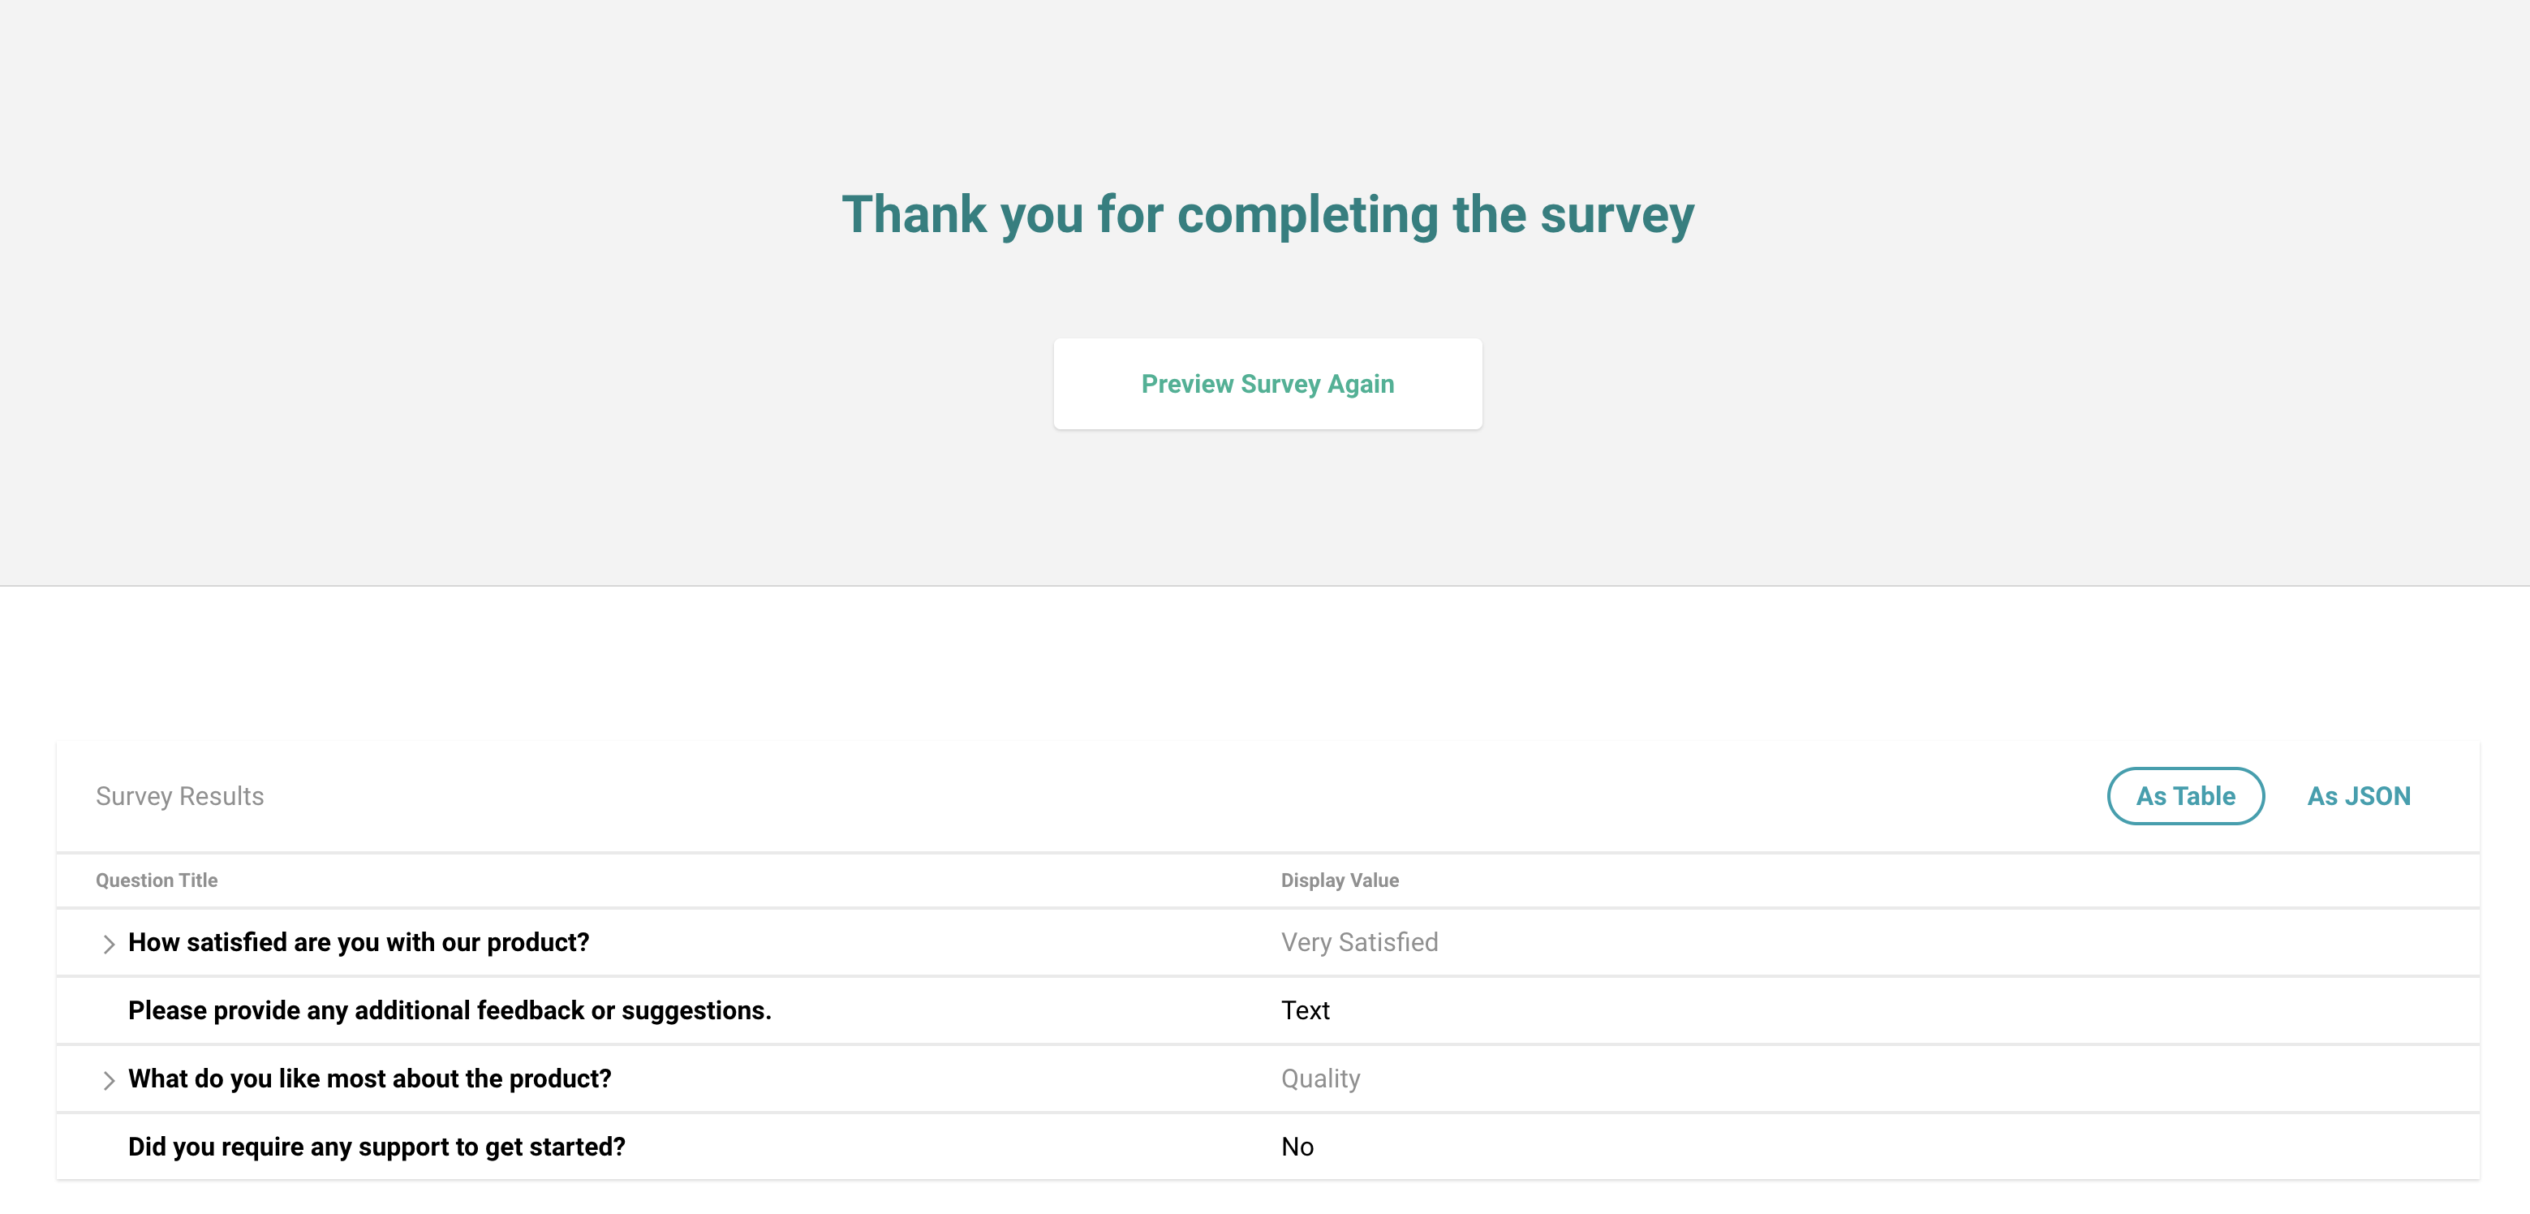Click the Survey Results panel heading
Screen dimensions: 2530x1214
tap(180, 795)
